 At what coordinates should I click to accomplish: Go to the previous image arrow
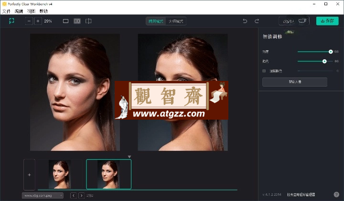pos(74,196)
